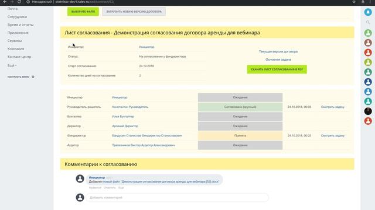Open the notifications bell icon
The image size is (375, 210).
tap(368, 12)
